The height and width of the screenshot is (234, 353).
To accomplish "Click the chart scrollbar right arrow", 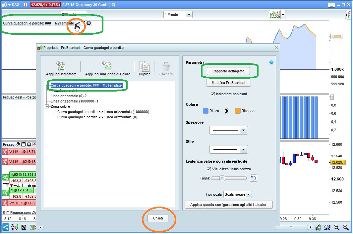I will tap(310, 227).
